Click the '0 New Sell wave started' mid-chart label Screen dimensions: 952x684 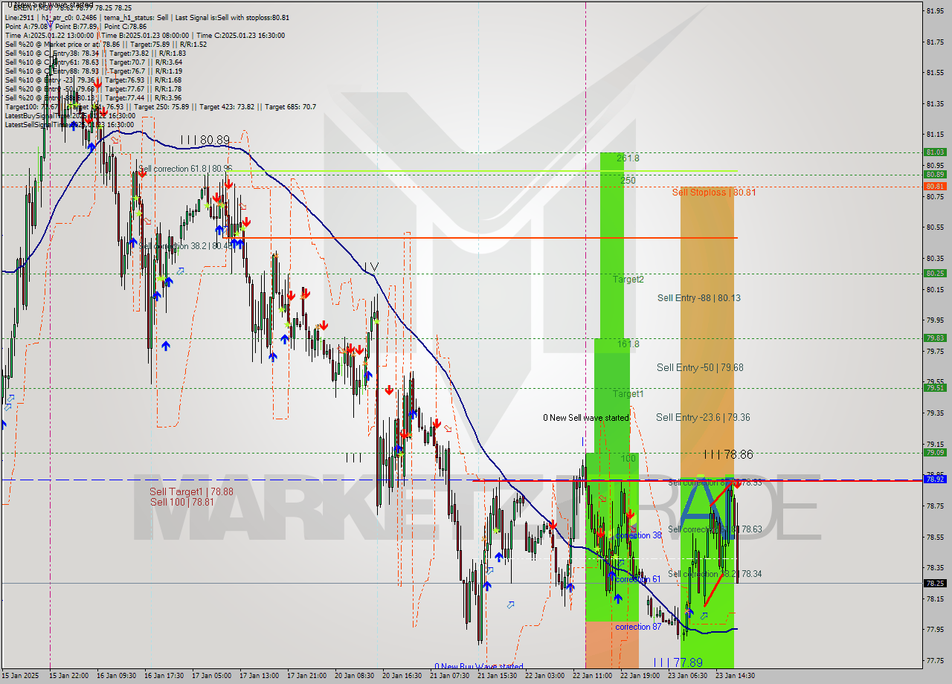[586, 418]
